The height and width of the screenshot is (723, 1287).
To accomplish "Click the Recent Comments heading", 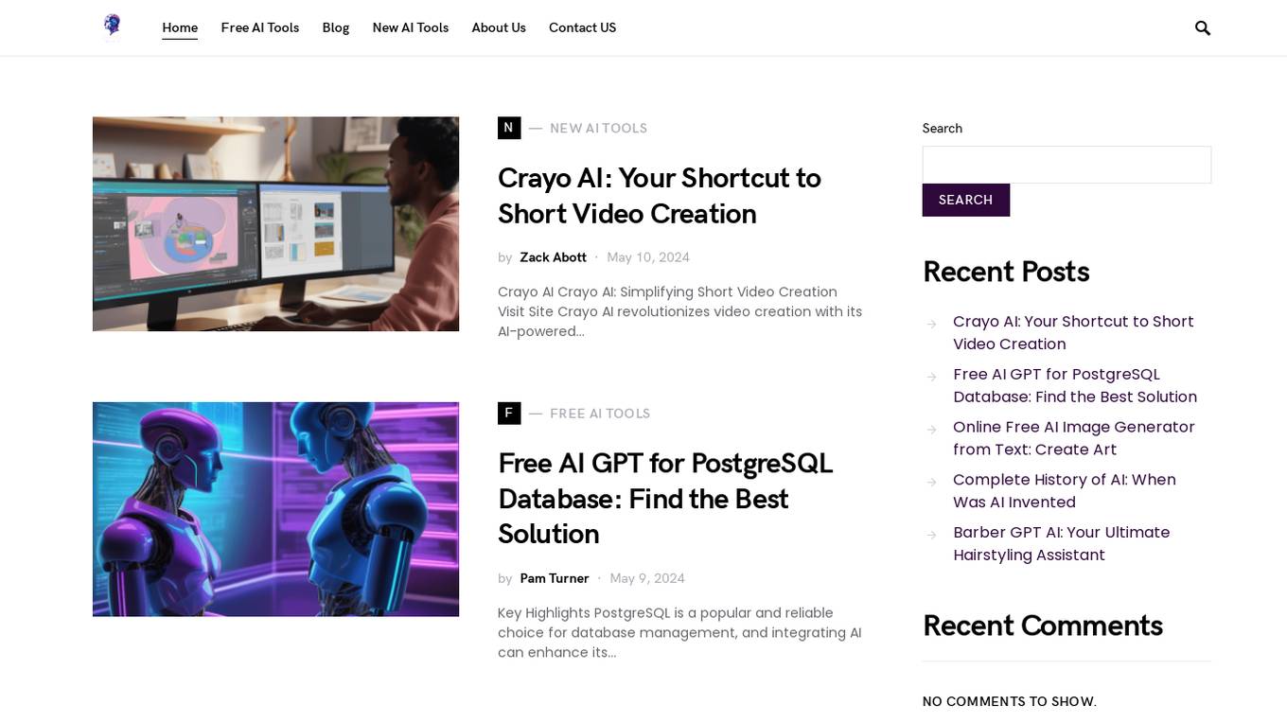I will pyautogui.click(x=1043, y=626).
